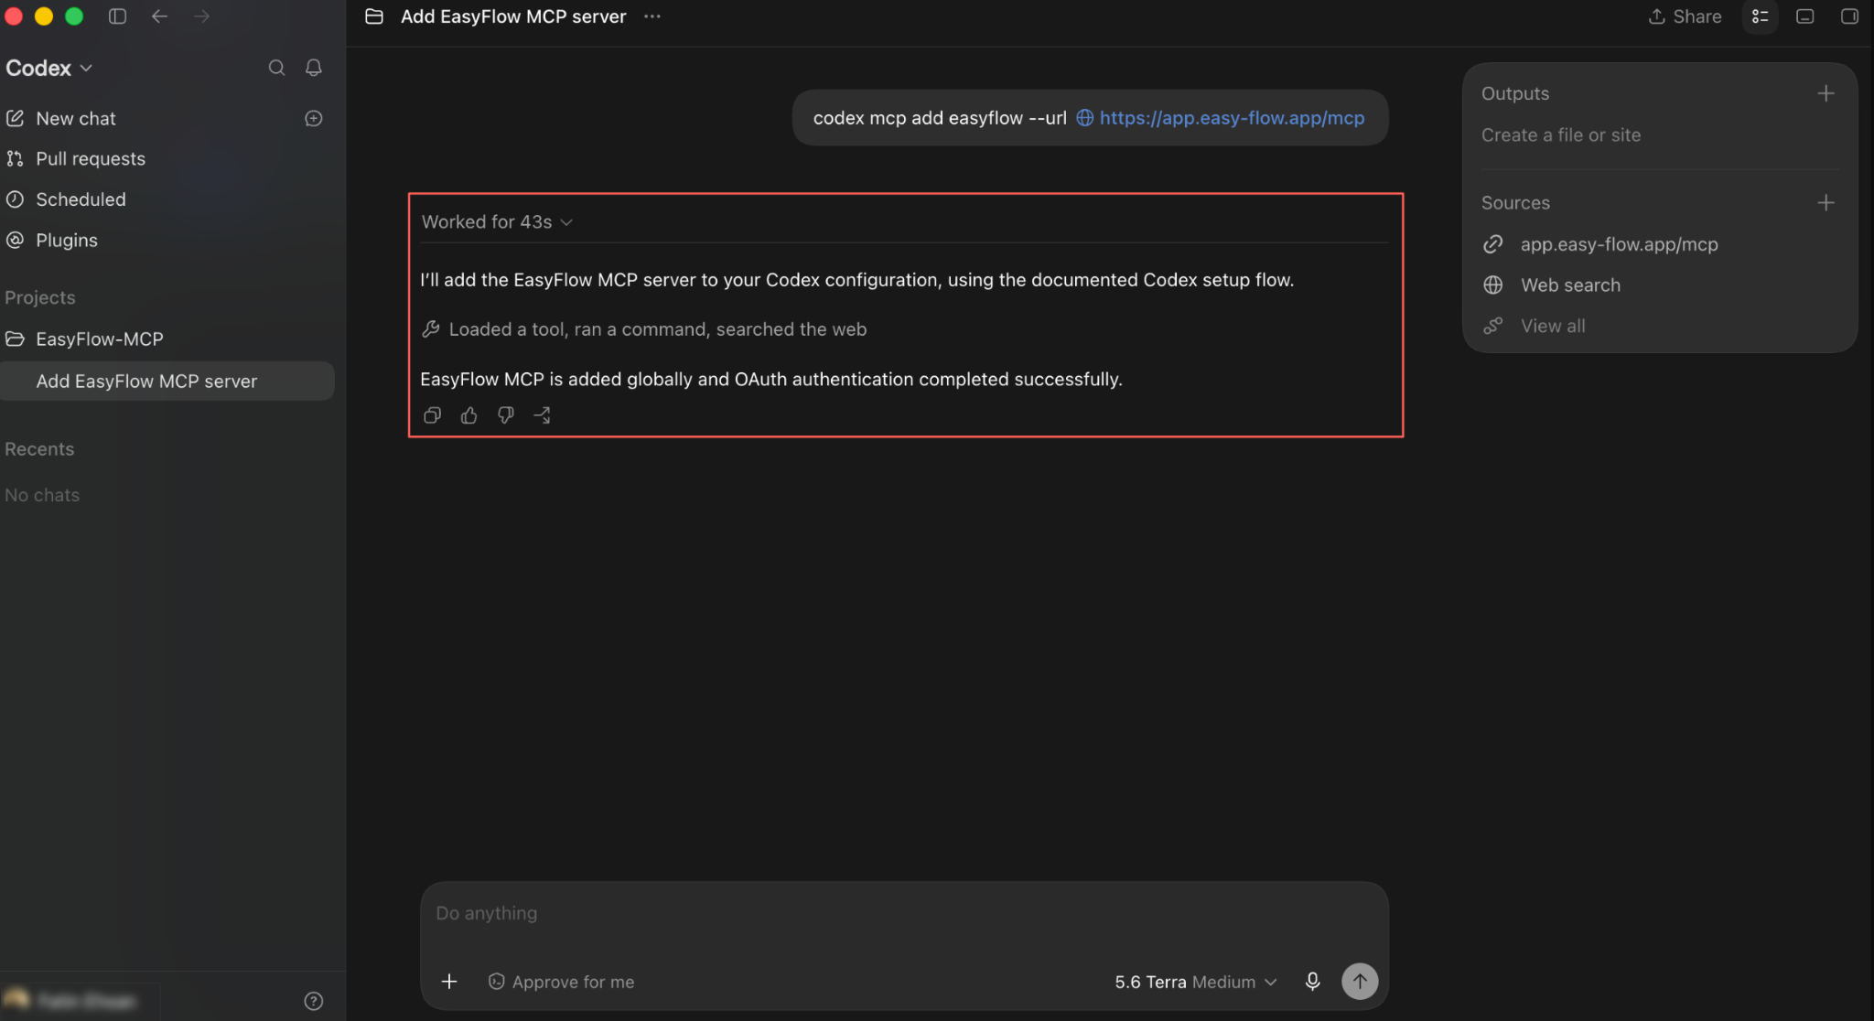Image resolution: width=1874 pixels, height=1021 pixels.
Task: Focus the Do anything input field
Action: [904, 913]
